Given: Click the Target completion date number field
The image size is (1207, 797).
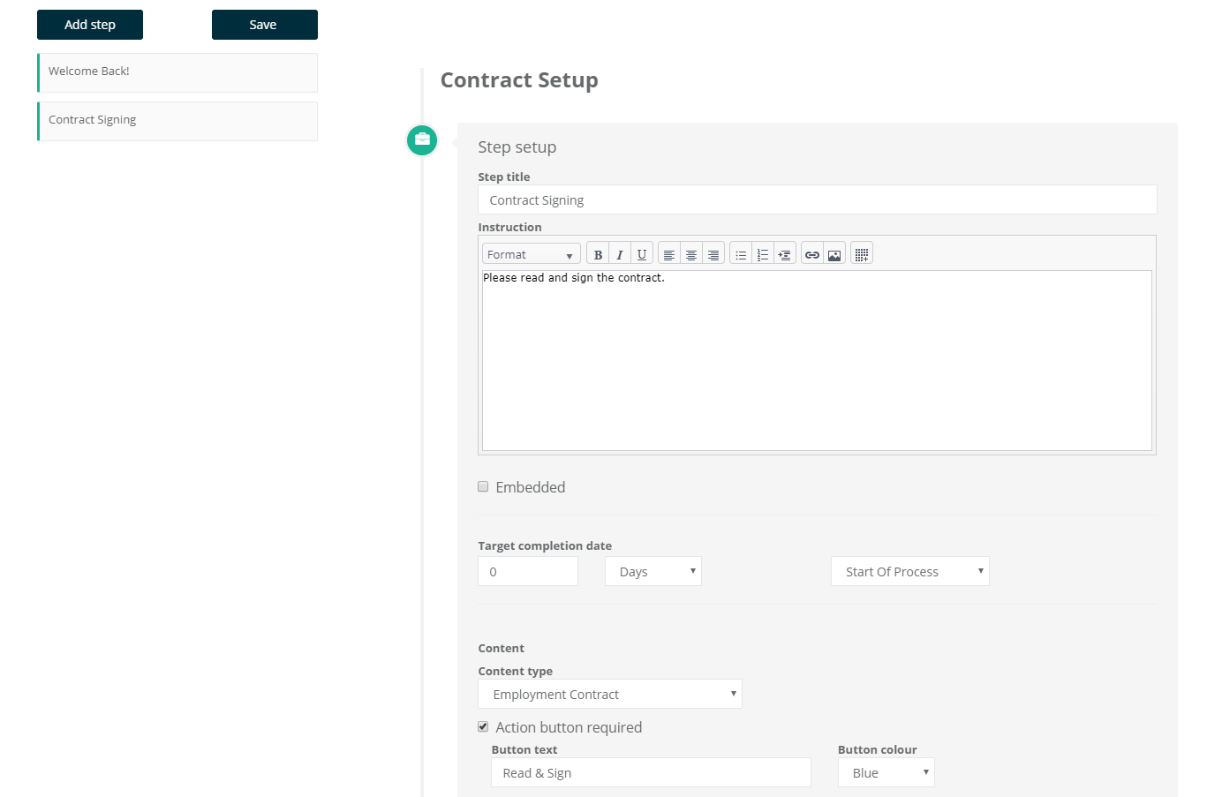Looking at the screenshot, I should [x=528, y=571].
